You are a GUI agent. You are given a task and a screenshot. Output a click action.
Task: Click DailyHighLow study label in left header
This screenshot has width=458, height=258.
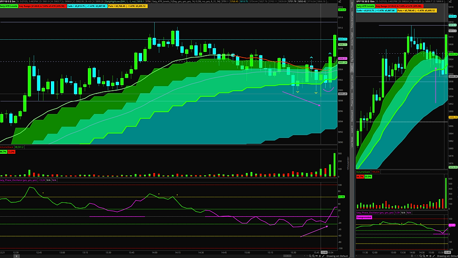point(121,1)
